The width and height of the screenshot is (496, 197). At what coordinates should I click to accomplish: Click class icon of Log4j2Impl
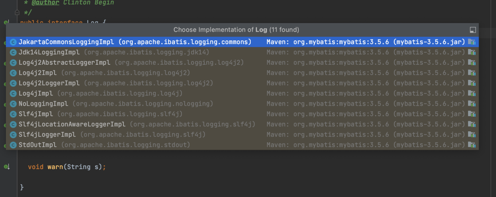click(x=13, y=73)
